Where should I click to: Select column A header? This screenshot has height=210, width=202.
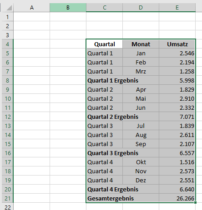[32, 8]
